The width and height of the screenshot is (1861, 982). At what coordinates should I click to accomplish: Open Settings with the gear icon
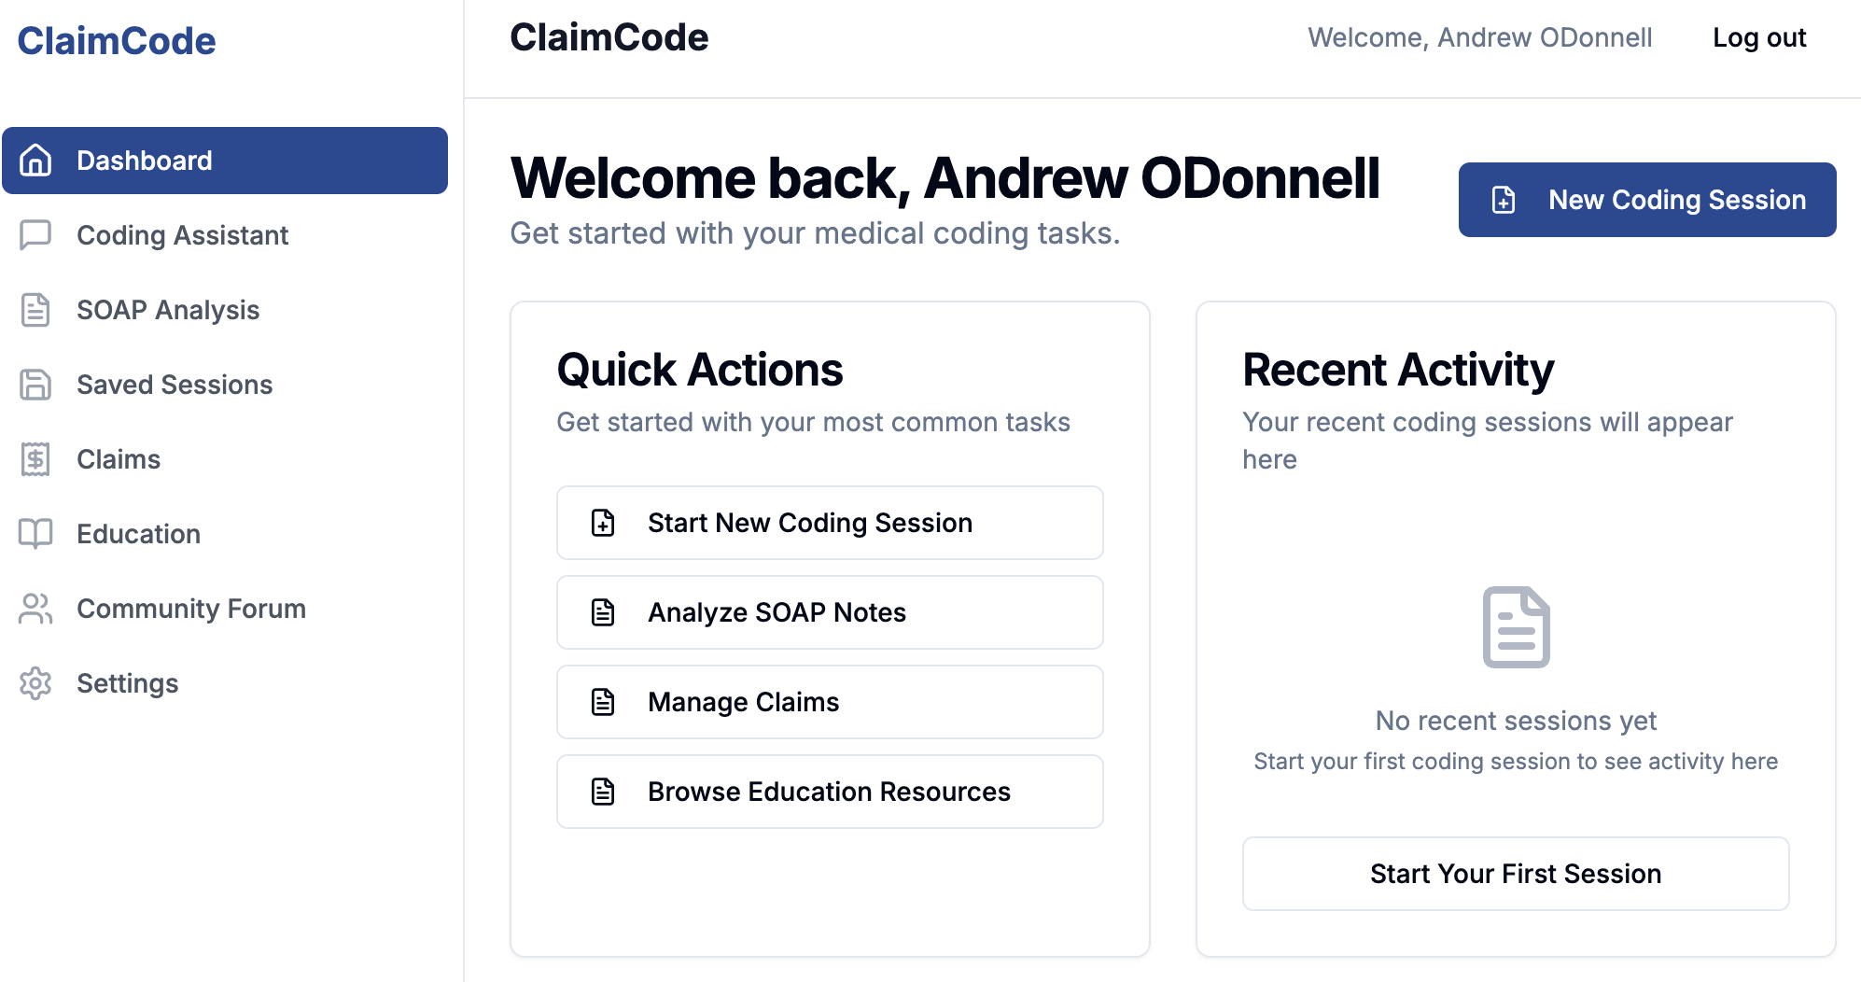[x=36, y=683]
